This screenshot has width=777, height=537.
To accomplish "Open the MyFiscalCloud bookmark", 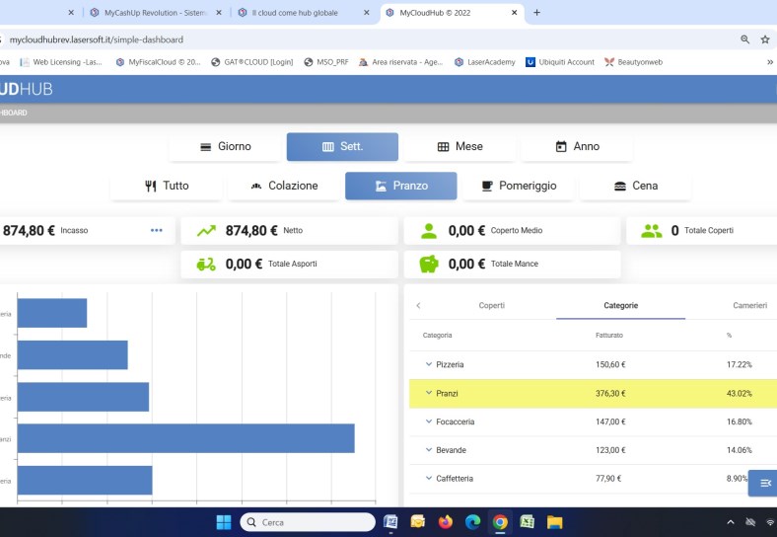I will click(158, 61).
